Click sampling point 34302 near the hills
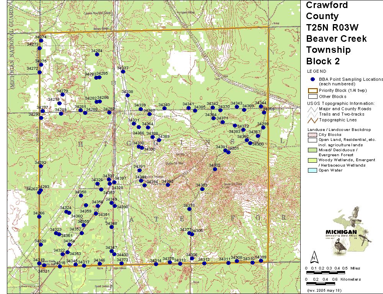Screen dimensions: 383x294 [x=214, y=169]
